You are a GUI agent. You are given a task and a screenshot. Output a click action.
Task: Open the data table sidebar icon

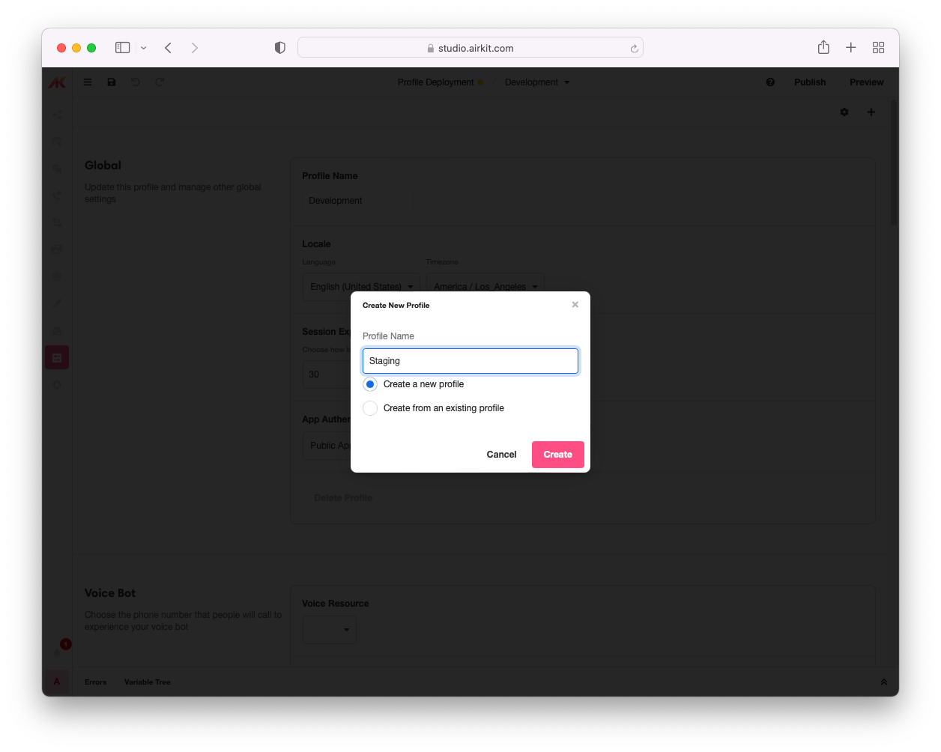(x=57, y=142)
